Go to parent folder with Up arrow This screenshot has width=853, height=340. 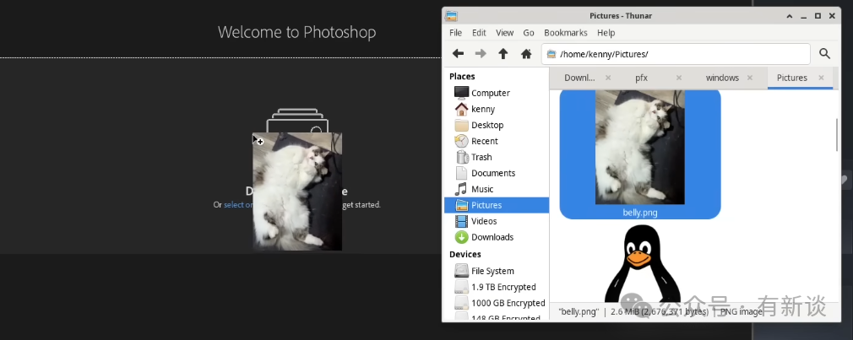(x=503, y=54)
